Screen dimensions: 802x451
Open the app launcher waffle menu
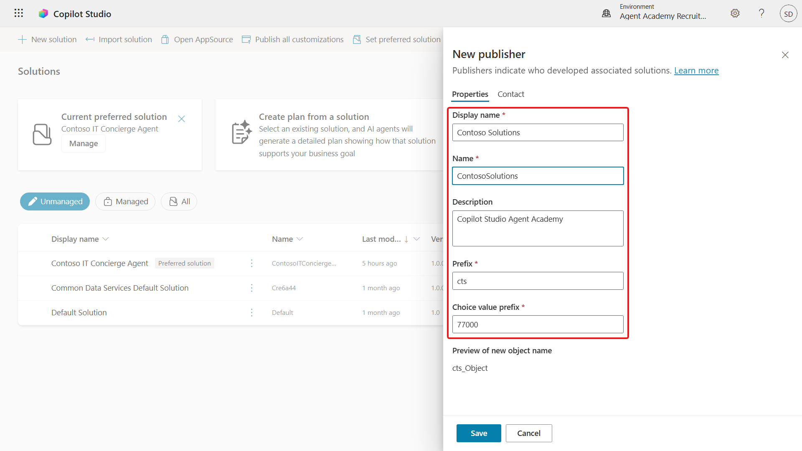[18, 13]
